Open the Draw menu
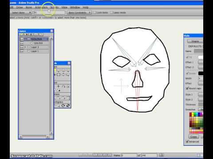The image size is (213, 159). (x=20, y=8)
